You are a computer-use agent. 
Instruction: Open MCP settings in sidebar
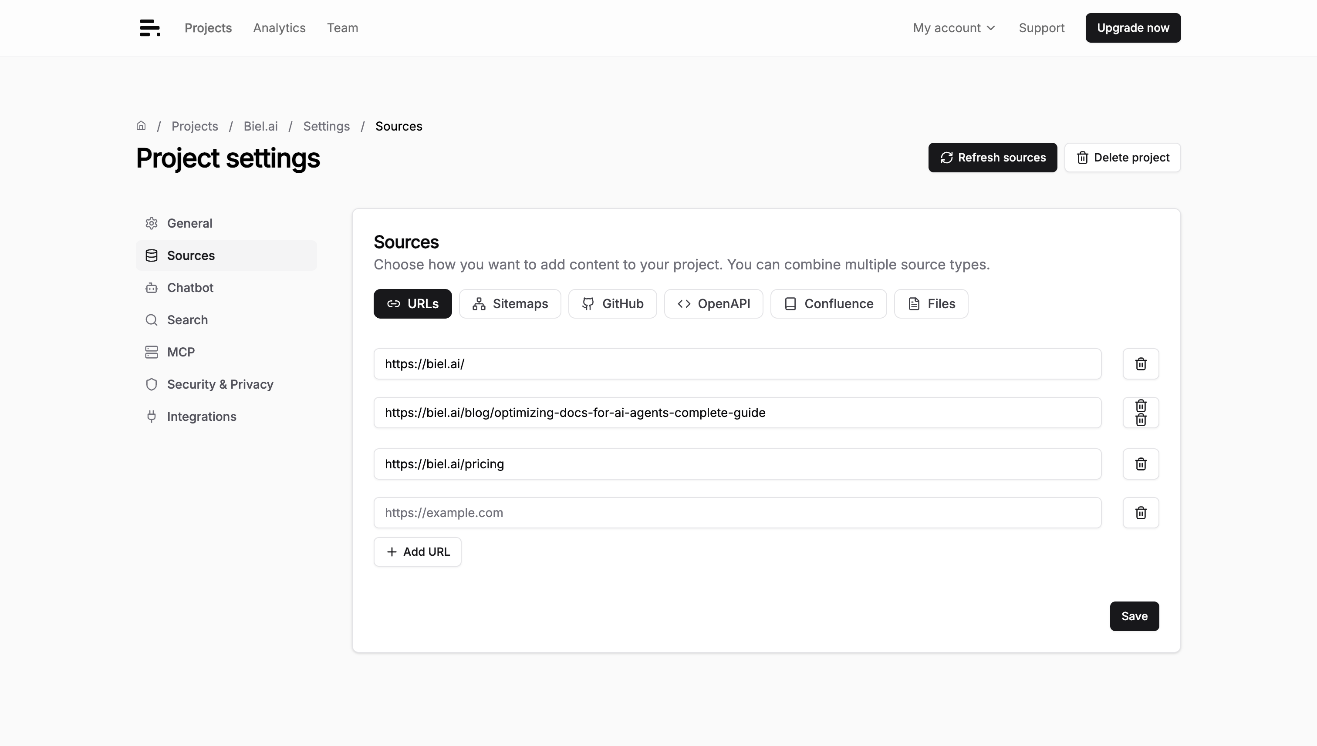pyautogui.click(x=226, y=352)
